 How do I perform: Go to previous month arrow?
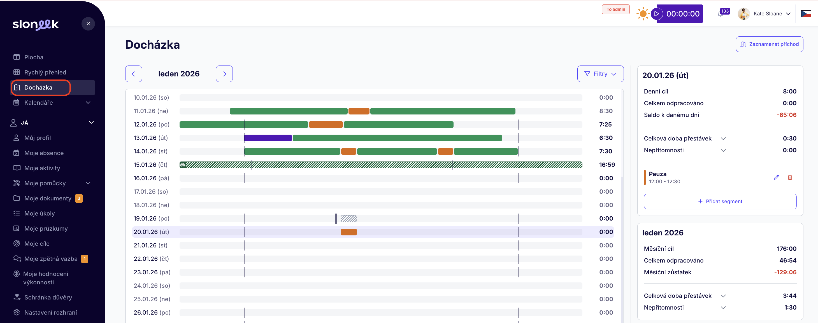[133, 74]
